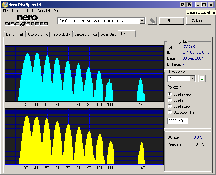Open the Plik menu
216x175 pixels.
click(6, 11)
